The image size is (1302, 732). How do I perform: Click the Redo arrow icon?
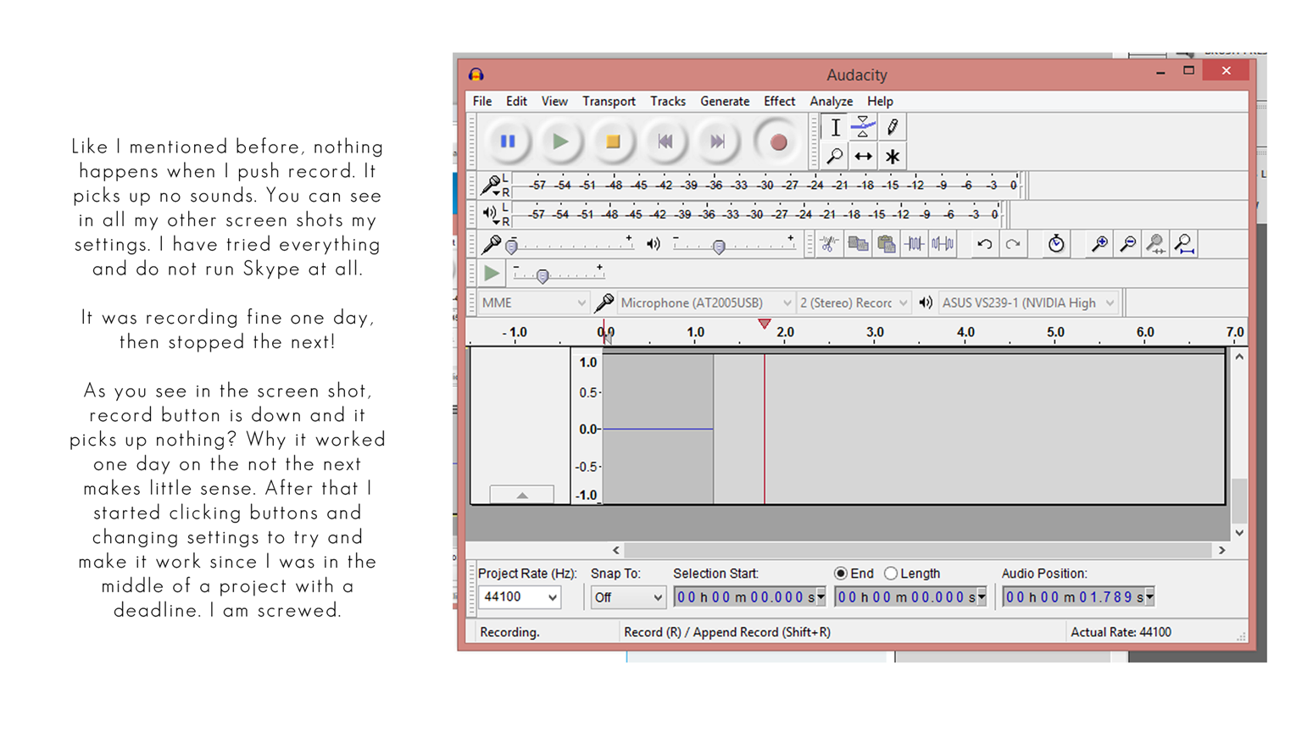1013,244
